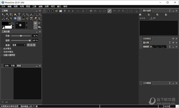This screenshot has width=179, height=108.
Task: Click the black foreground color swatch
Action: pyautogui.click(x=5, y=23)
